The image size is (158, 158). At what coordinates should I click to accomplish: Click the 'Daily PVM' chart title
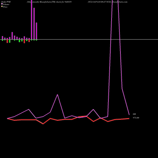click(6, 2)
